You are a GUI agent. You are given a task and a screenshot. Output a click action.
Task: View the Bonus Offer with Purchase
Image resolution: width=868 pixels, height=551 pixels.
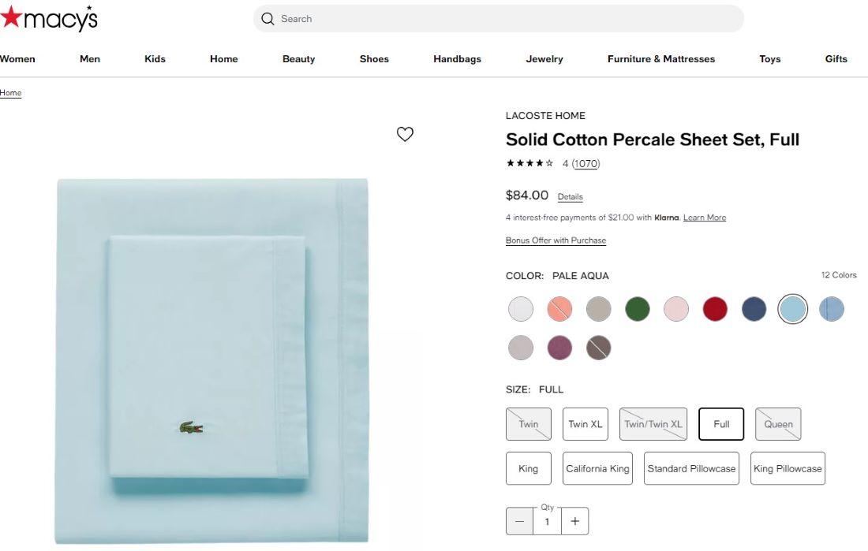[x=556, y=240]
